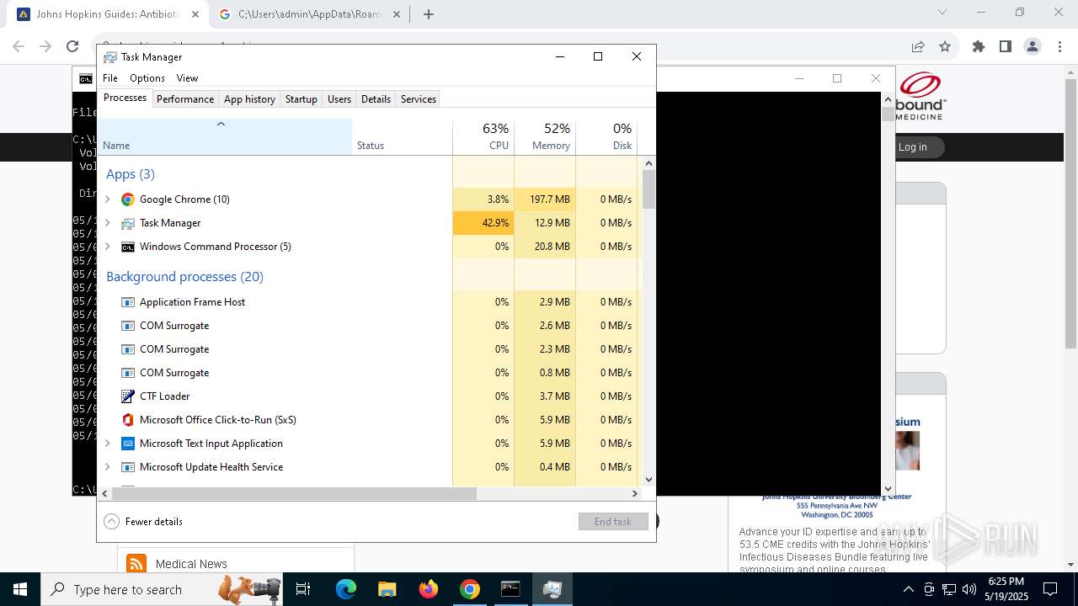Sort processes by Status column
Viewport: 1078px width, 606px height.
coord(402,136)
